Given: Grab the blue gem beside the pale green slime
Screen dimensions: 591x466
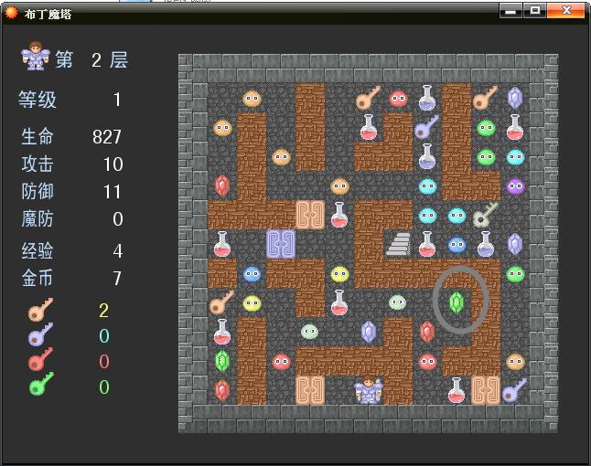Looking at the screenshot, I should (x=369, y=333).
